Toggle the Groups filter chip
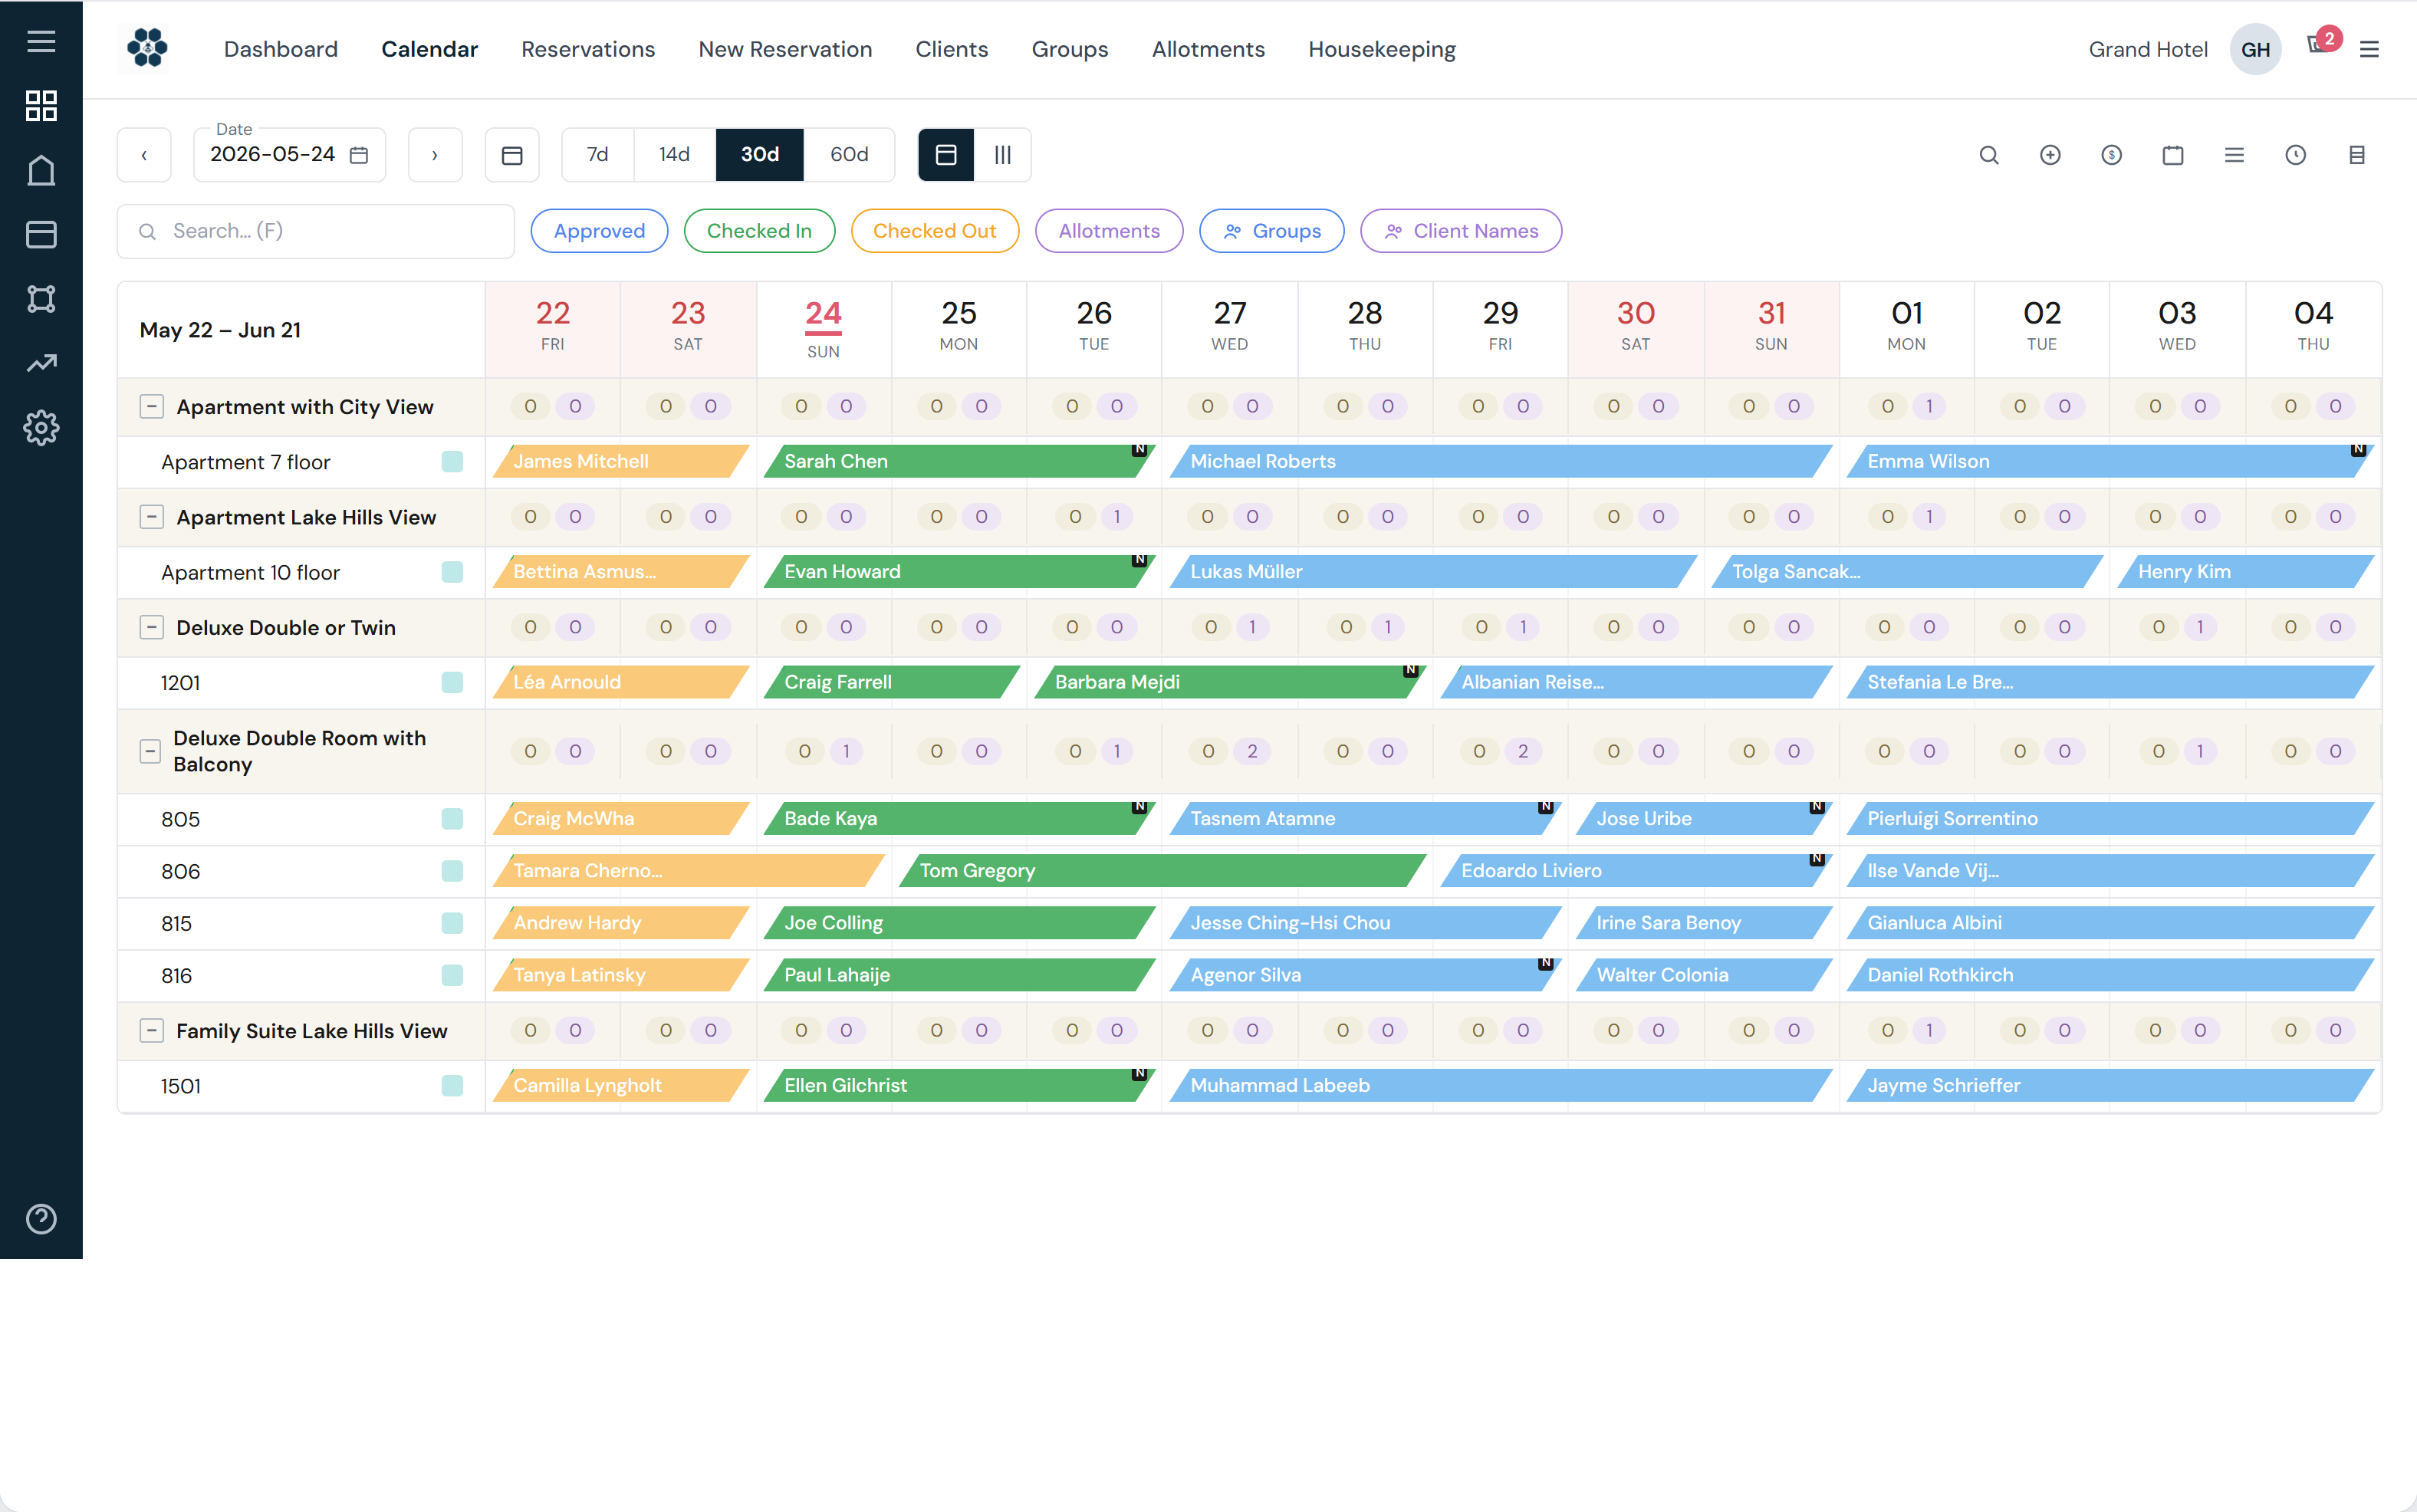Screen dimensions: 2417x1512 pyautogui.click(x=1271, y=231)
